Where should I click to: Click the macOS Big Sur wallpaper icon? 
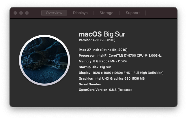(44, 60)
